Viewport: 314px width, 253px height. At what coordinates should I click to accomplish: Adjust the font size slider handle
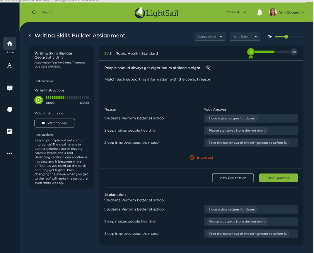286,37
